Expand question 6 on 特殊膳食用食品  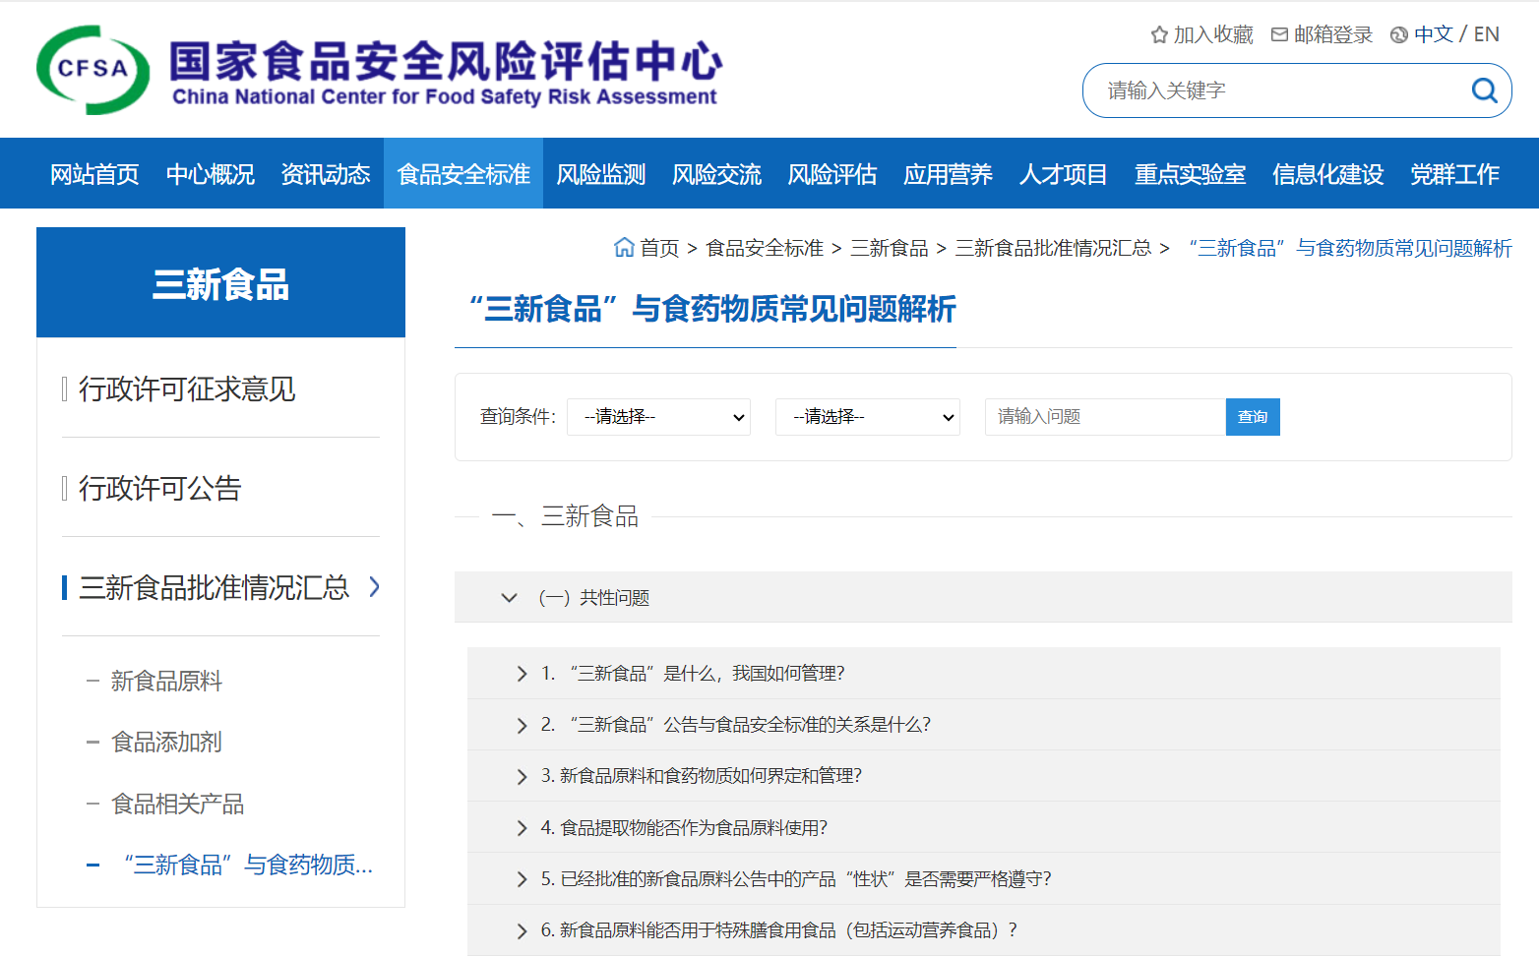click(x=522, y=930)
